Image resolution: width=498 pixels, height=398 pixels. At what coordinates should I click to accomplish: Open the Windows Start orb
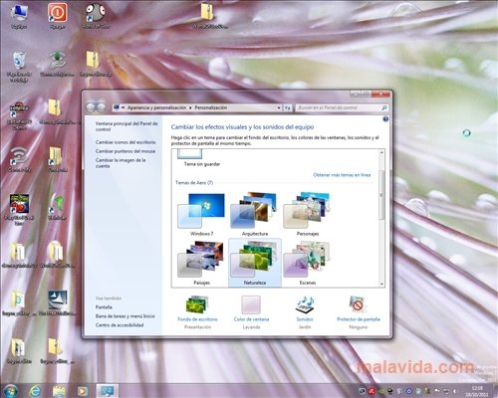(x=11, y=391)
